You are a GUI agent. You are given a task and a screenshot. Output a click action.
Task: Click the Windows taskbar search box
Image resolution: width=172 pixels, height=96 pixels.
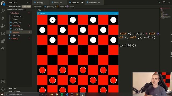pos(22,94)
